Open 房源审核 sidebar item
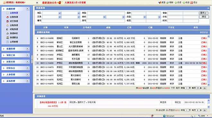This screenshot has width=212, height=118. pyautogui.click(x=14, y=33)
